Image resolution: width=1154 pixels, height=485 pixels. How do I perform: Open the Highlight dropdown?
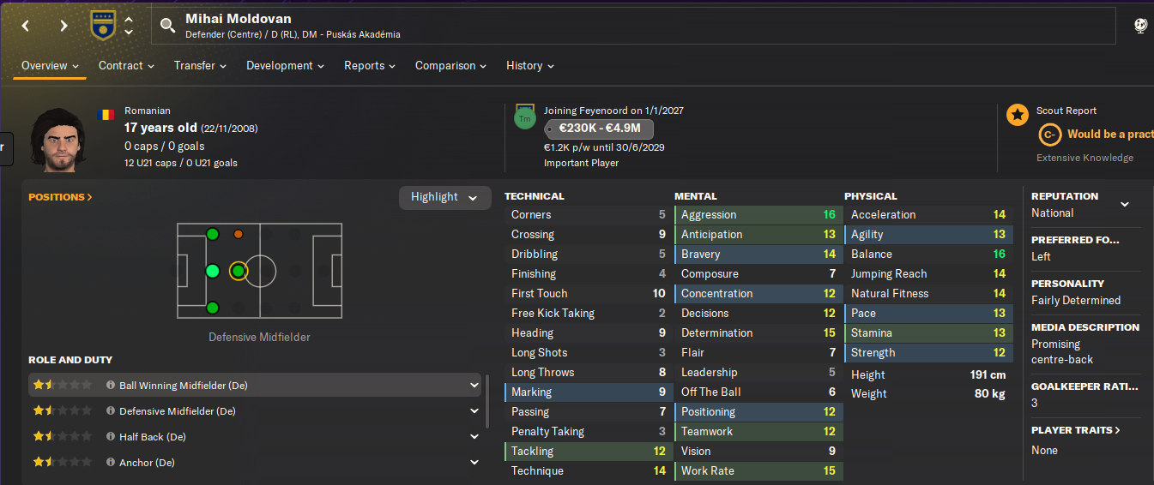[x=444, y=197]
